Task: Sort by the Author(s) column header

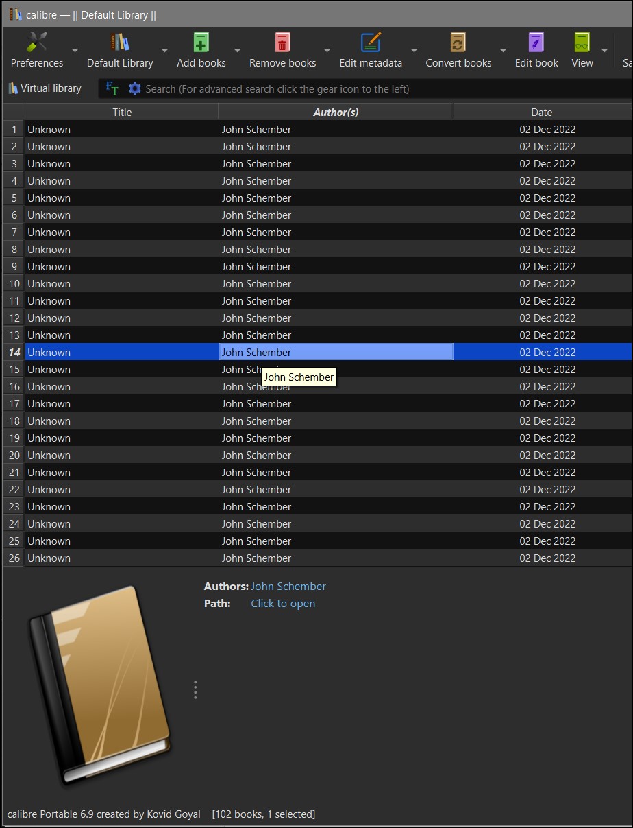Action: point(336,112)
